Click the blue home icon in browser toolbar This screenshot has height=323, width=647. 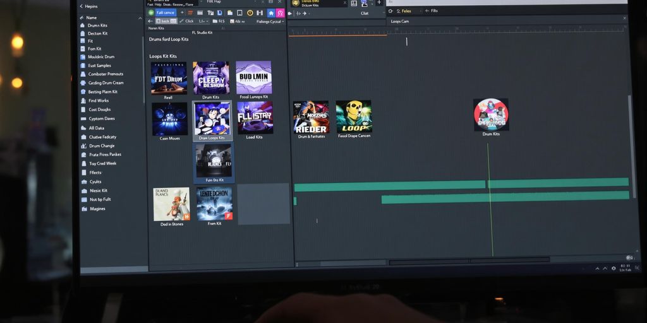point(270,13)
